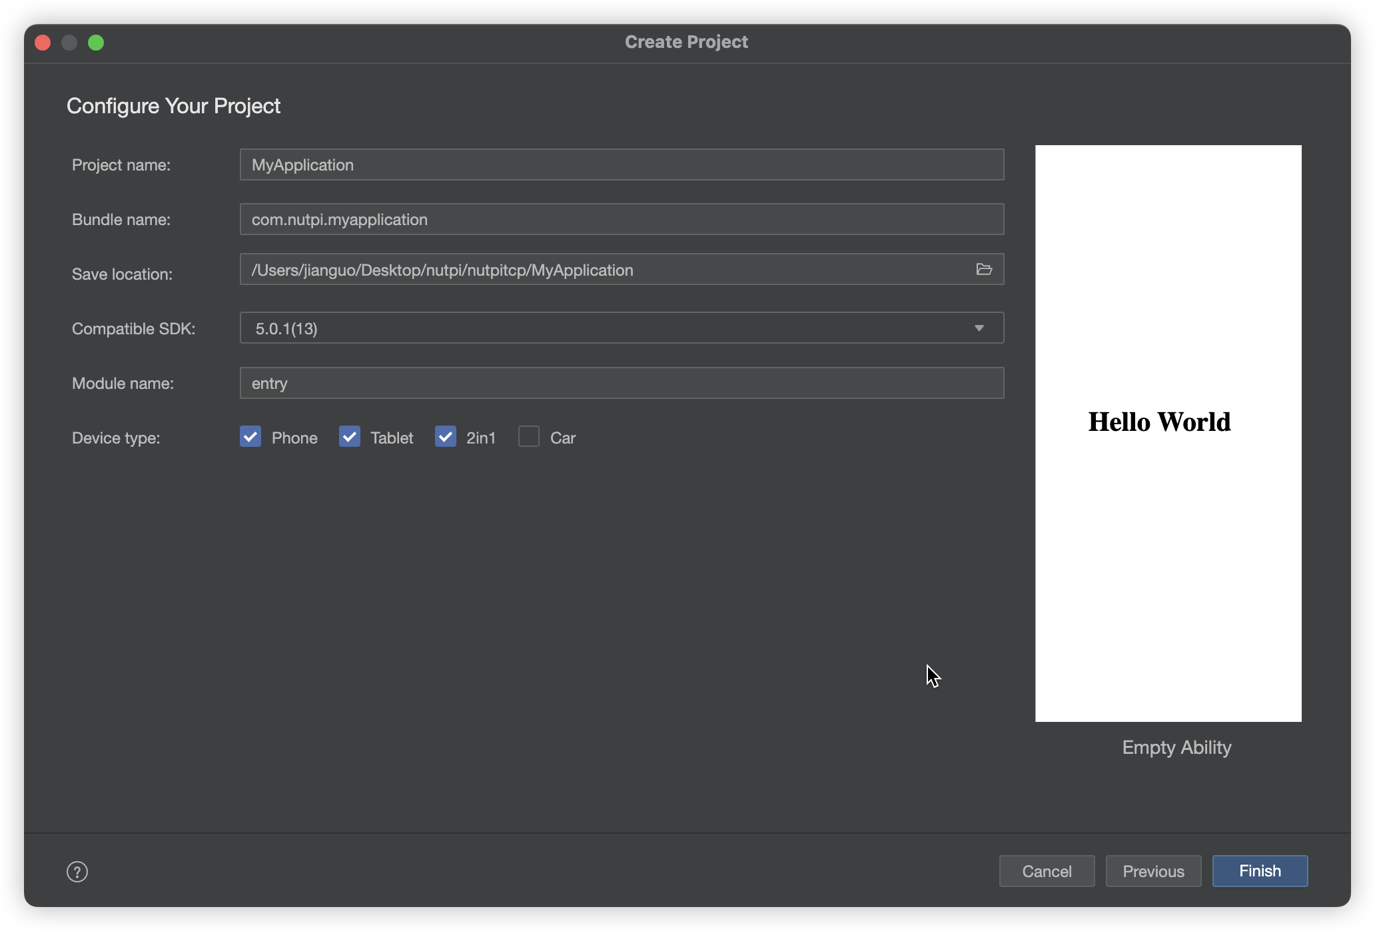Image resolution: width=1375 pixels, height=931 pixels.
Task: Click the Cancel button icon area
Action: (x=1047, y=871)
